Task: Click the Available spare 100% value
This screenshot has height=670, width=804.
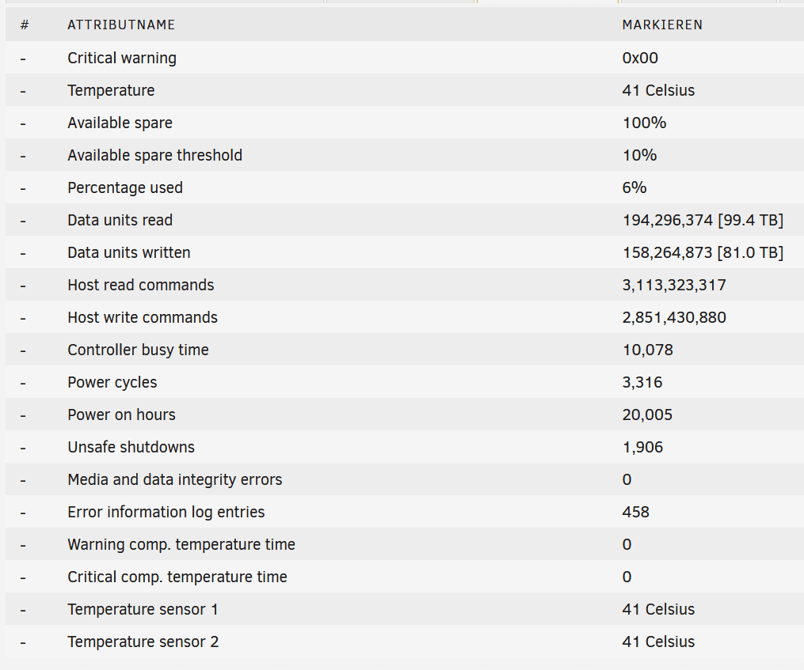Action: pyautogui.click(x=644, y=123)
